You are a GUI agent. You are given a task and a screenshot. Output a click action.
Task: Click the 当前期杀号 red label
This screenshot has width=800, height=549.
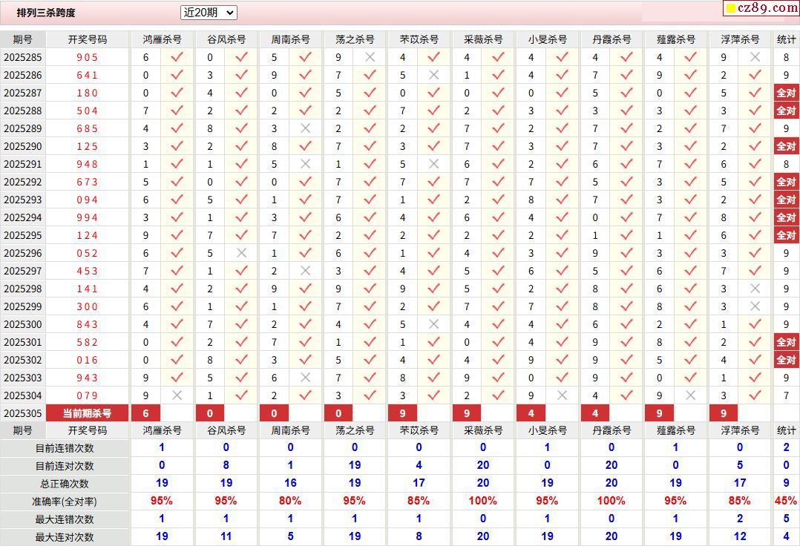click(x=88, y=413)
